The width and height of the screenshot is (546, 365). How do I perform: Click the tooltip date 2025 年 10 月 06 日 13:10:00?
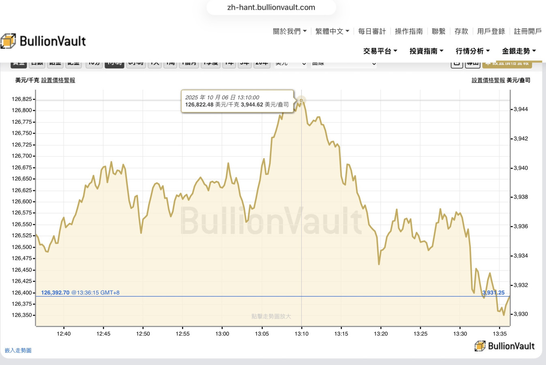coord(222,97)
